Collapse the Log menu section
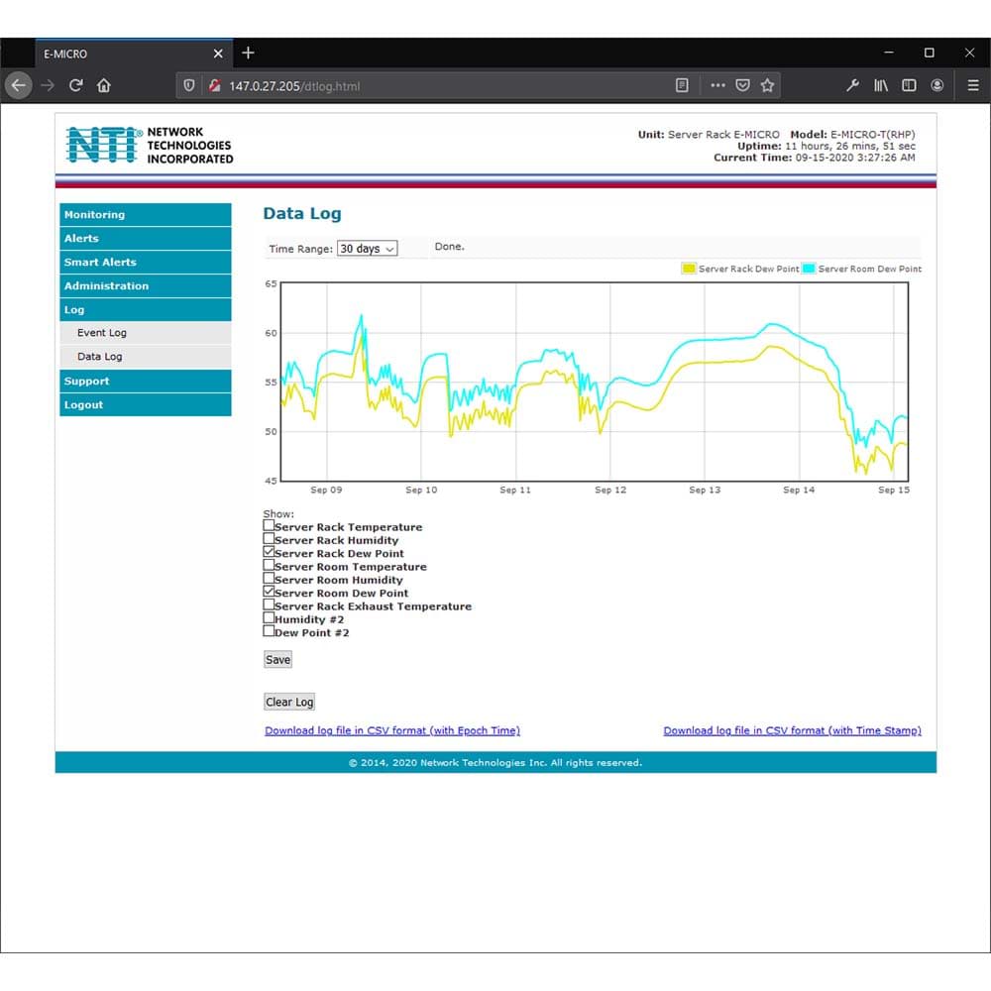Screen dimensions: 991x991 146,309
